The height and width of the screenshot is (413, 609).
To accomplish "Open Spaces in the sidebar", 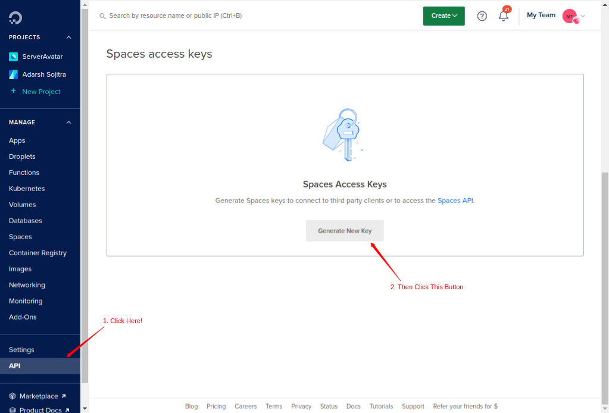I will point(20,237).
